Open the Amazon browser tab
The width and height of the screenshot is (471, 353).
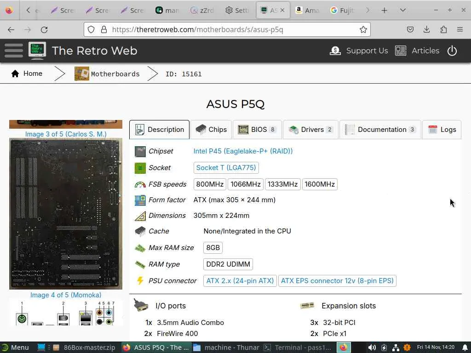[x=307, y=10]
